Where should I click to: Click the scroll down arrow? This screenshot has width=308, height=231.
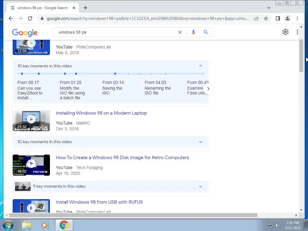coord(301,210)
